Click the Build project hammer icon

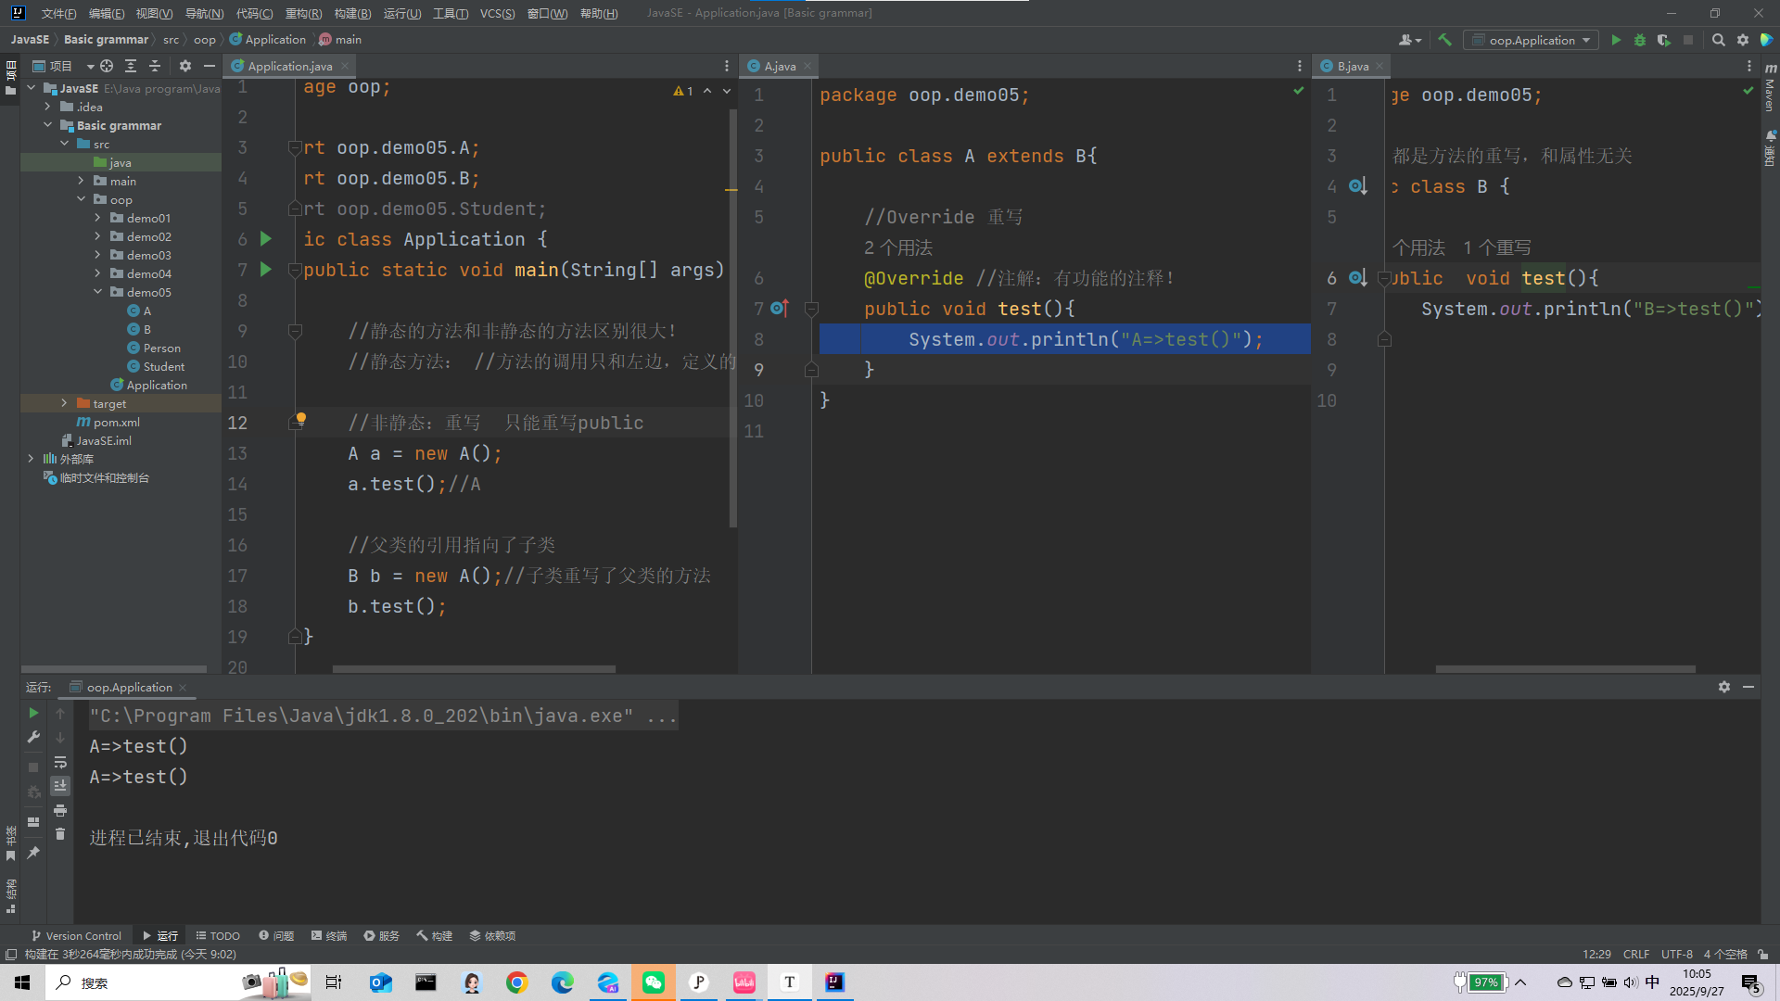[1444, 40]
